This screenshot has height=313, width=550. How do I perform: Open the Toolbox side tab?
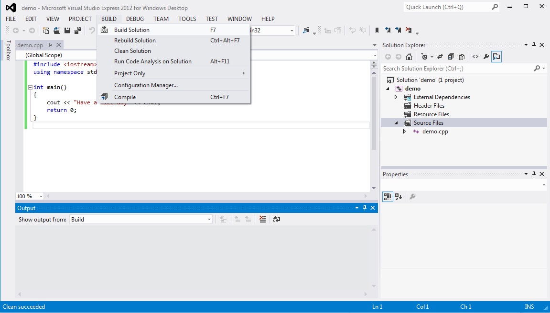tap(9, 50)
